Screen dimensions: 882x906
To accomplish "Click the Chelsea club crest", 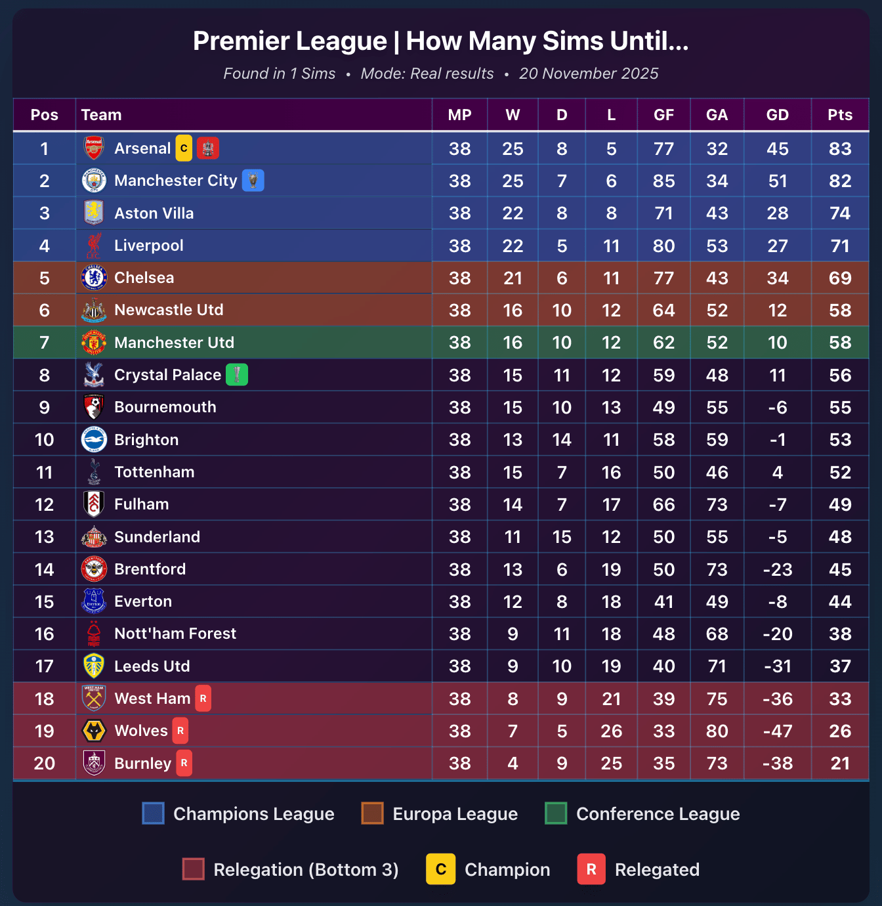I will [94, 278].
